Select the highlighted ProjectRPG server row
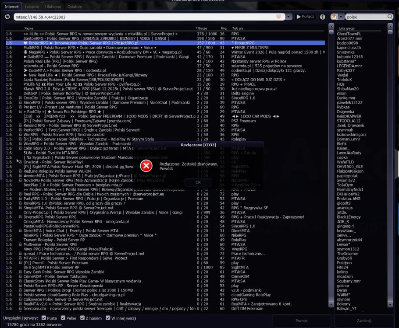Viewport: 399px width, 328px height. pyautogui.click(x=165, y=43)
